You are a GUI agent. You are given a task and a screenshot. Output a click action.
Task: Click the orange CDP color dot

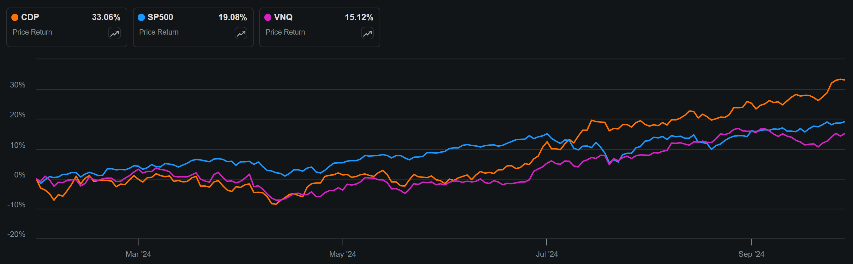[15, 17]
